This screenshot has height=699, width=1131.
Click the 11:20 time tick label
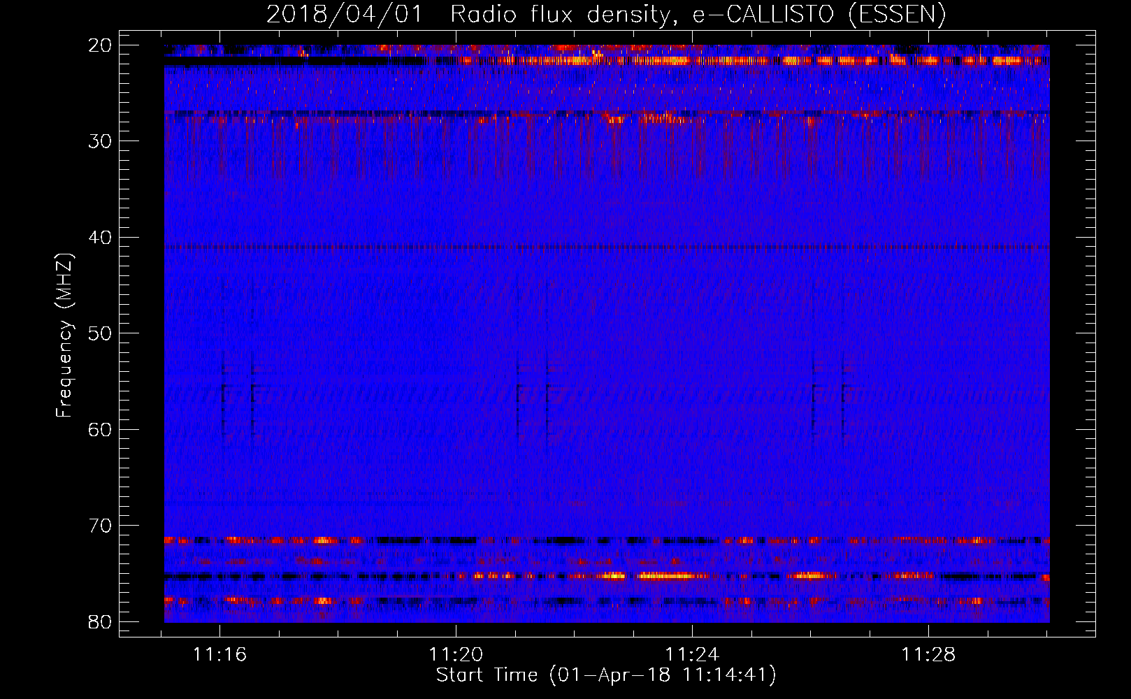(456, 654)
